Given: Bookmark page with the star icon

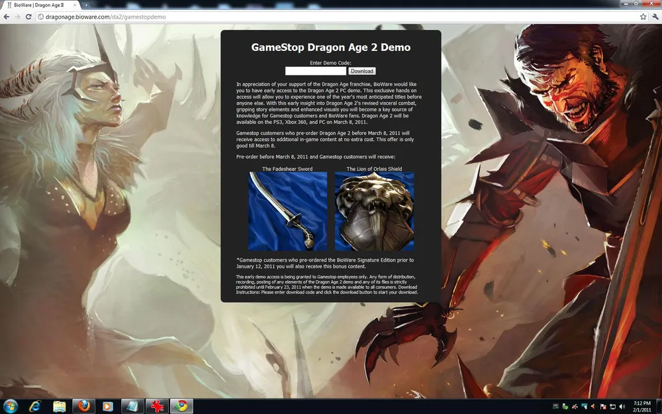Looking at the screenshot, I should 643,17.
